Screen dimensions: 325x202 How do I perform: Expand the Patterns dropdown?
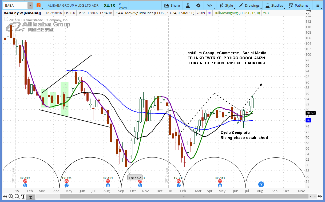298,5
